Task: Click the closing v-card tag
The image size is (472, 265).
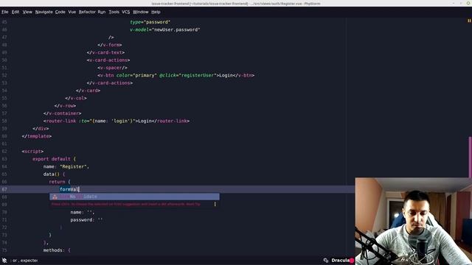Action: (88, 91)
